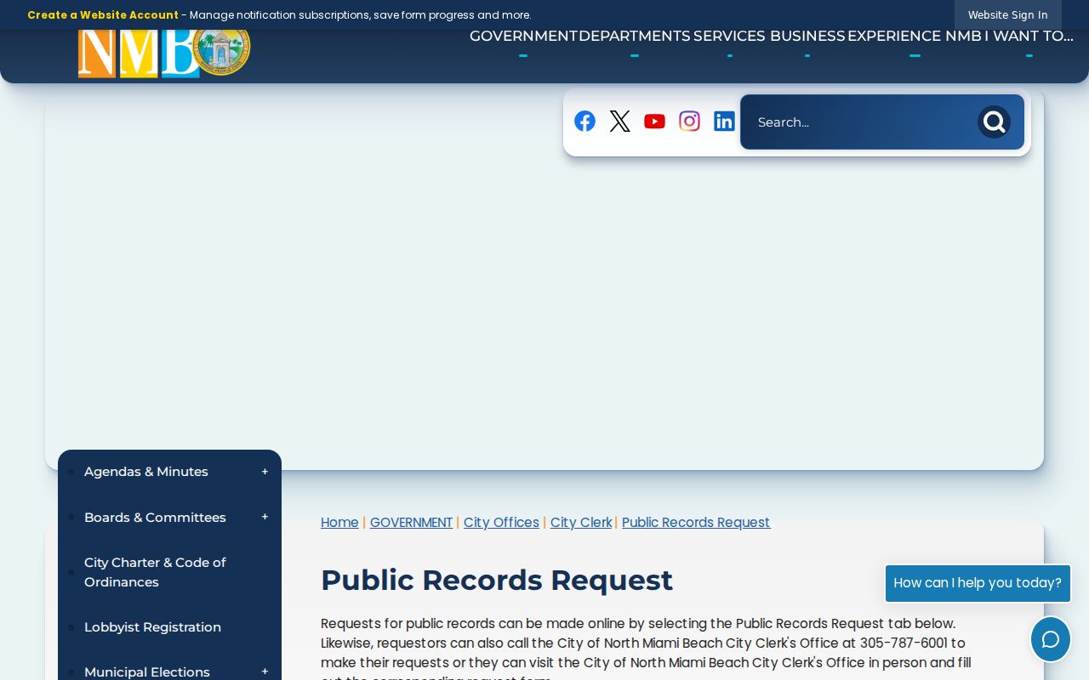1089x680 pixels.
Task: Open the Facebook page icon
Action: pyautogui.click(x=584, y=122)
